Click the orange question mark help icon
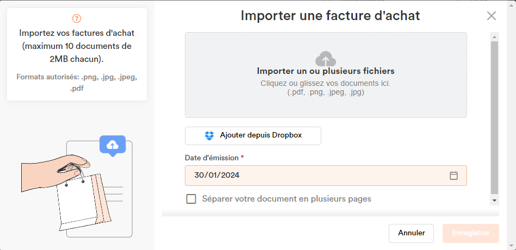This screenshot has height=250, width=516. click(x=77, y=18)
